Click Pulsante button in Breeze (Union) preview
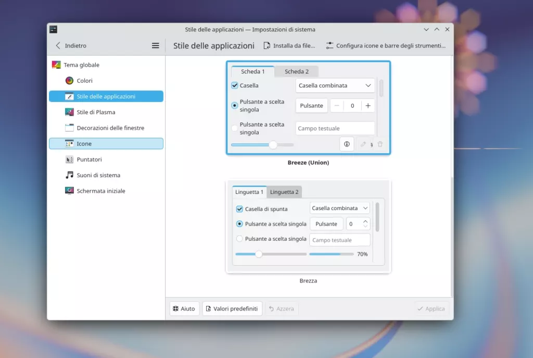Viewport: 533px width, 358px height. [x=311, y=105]
